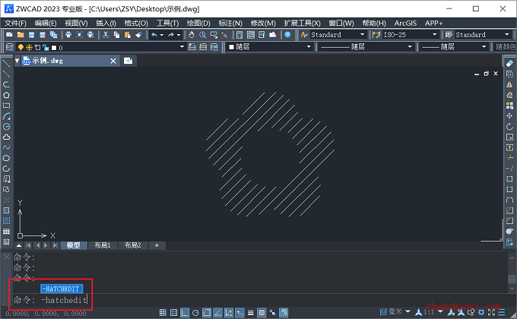Toggle object snap tracking in status bar
517x319 pixels.
[x=217, y=312]
